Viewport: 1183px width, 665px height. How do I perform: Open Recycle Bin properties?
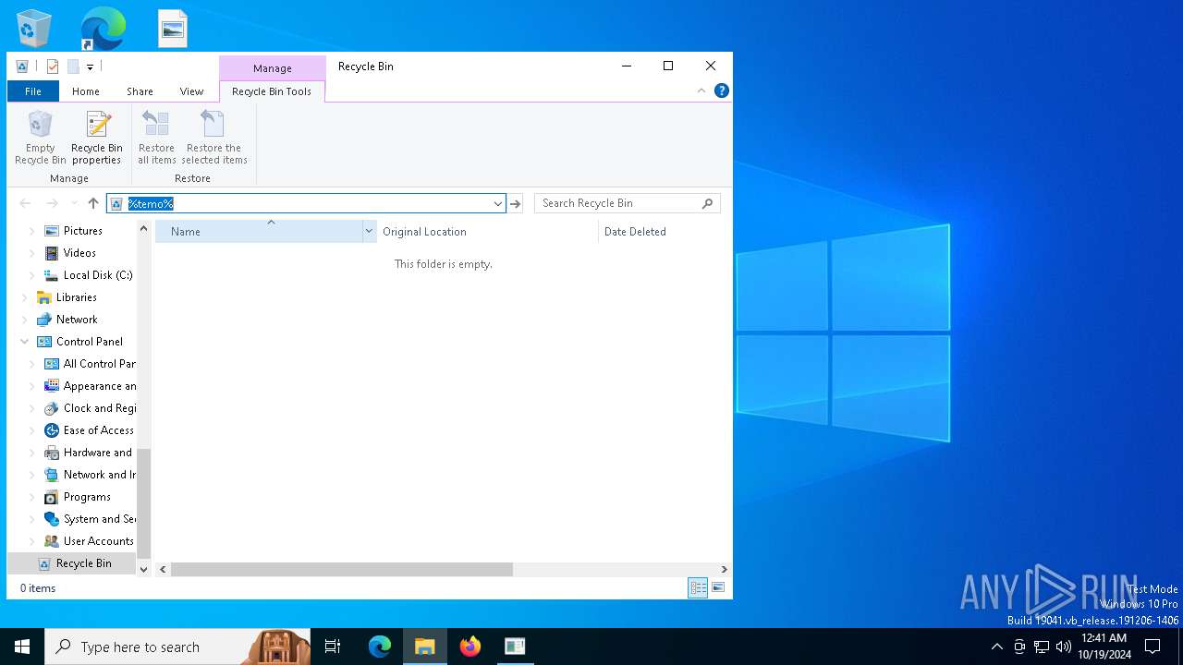coord(97,139)
